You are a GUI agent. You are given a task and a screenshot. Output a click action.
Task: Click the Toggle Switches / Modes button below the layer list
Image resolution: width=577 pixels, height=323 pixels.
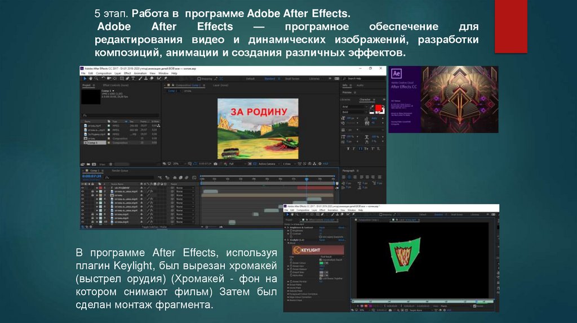click(154, 227)
